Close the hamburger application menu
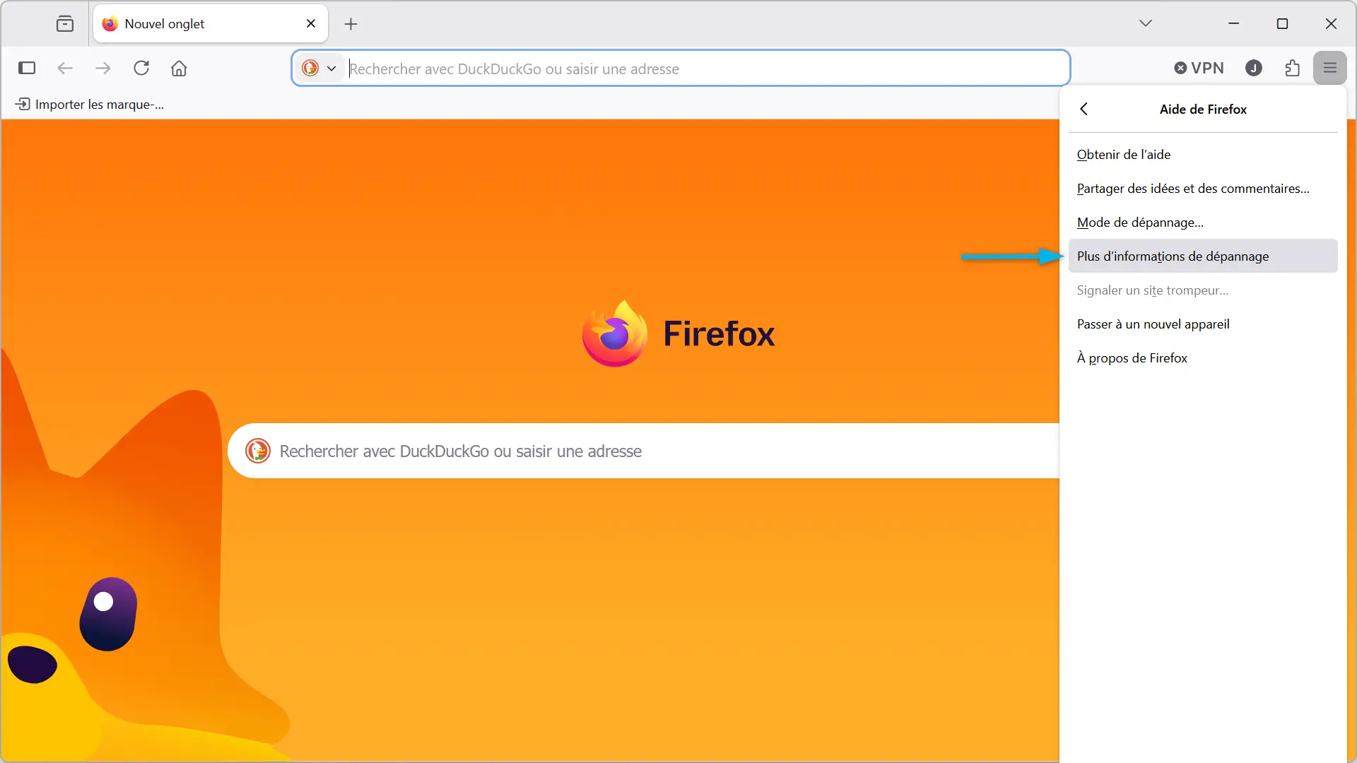 pyautogui.click(x=1330, y=69)
